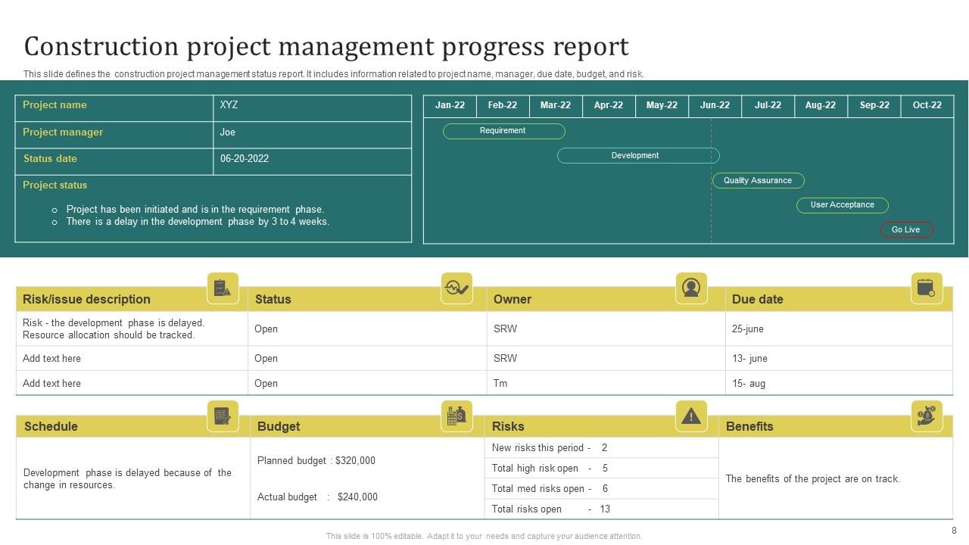This screenshot has height=545, width=969.
Task: Click the Project status heading
Action: point(55,185)
